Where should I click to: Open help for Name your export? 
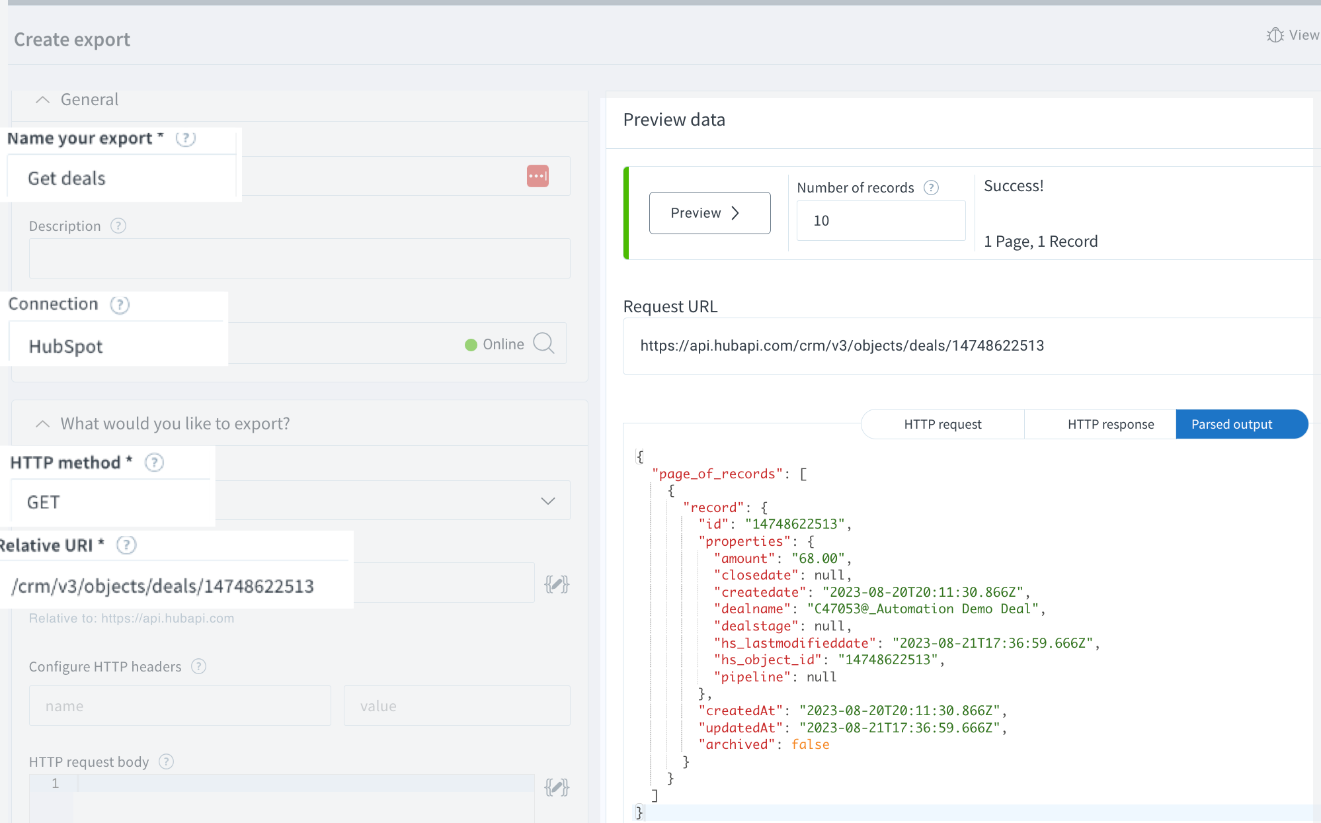[x=186, y=138]
